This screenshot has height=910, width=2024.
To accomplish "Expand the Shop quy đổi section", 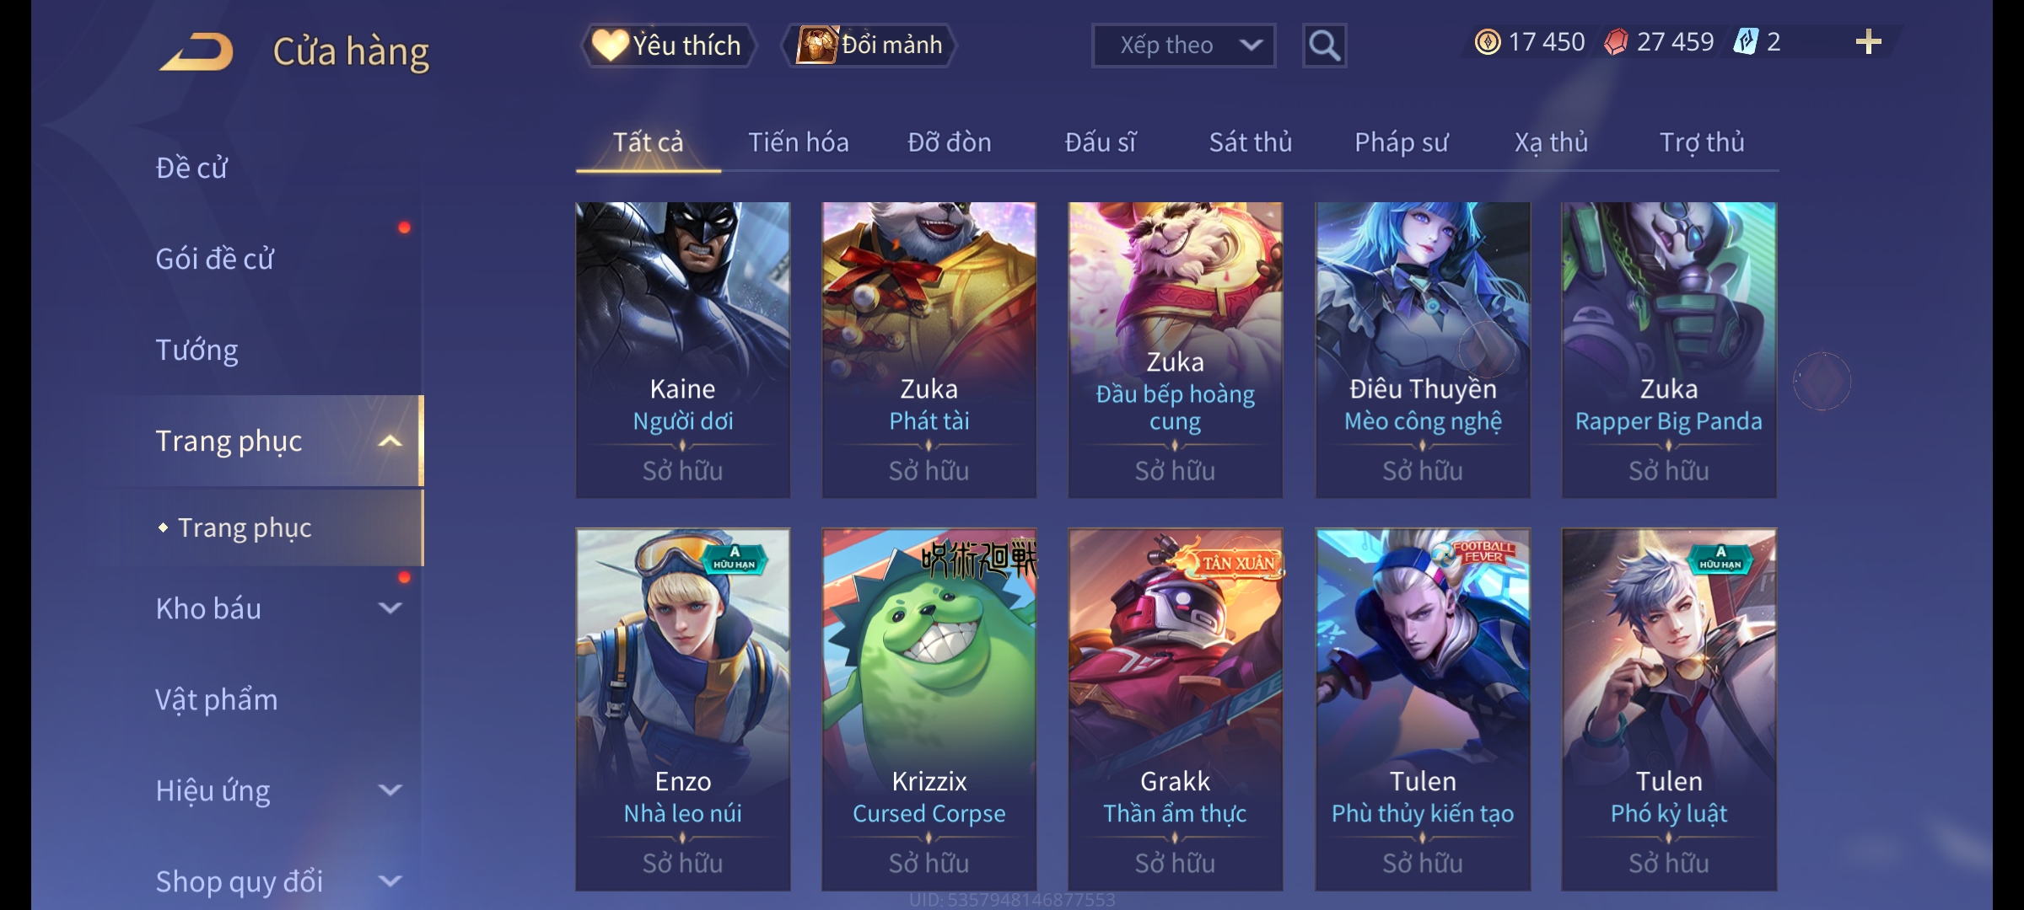I will point(390,881).
